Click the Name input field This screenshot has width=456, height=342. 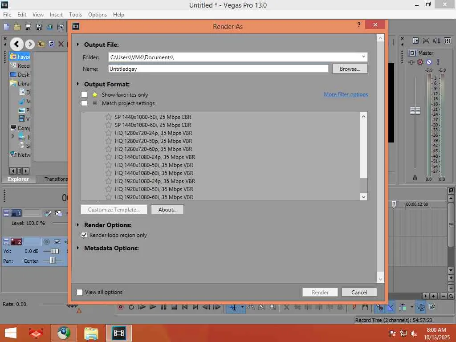[x=218, y=69]
